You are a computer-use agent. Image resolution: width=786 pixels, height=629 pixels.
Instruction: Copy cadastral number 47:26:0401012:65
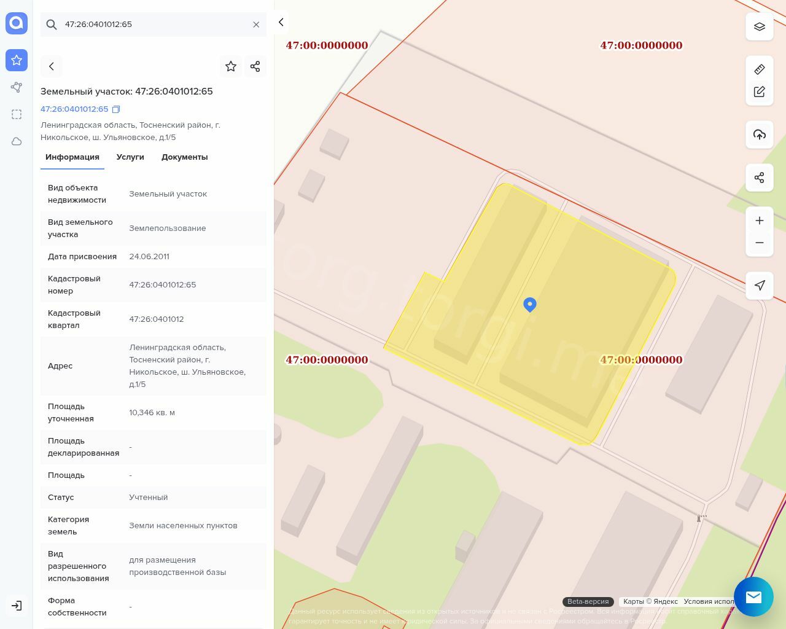116,109
